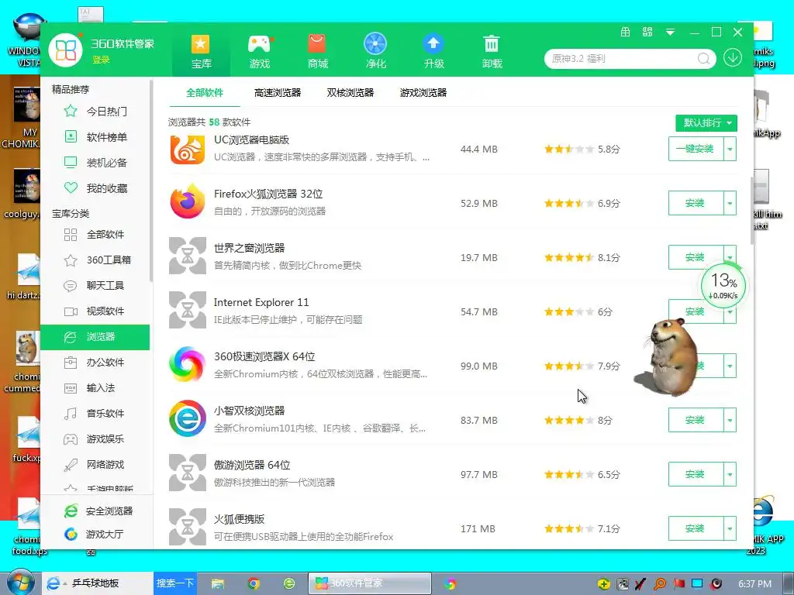Install 傲游浏览器 64位
This screenshot has width=794, height=595.
[x=696, y=474]
